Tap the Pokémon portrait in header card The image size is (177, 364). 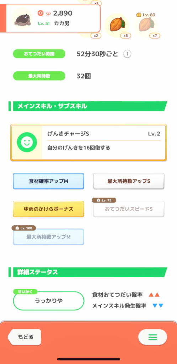click(22, 18)
